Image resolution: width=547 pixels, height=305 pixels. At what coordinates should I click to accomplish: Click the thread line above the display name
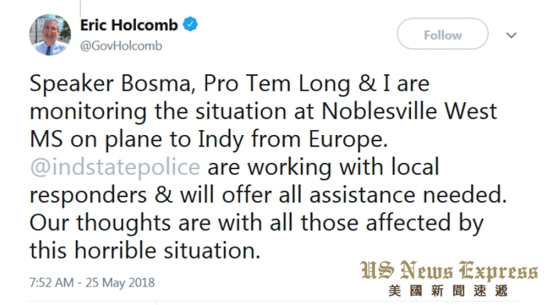point(80,9)
